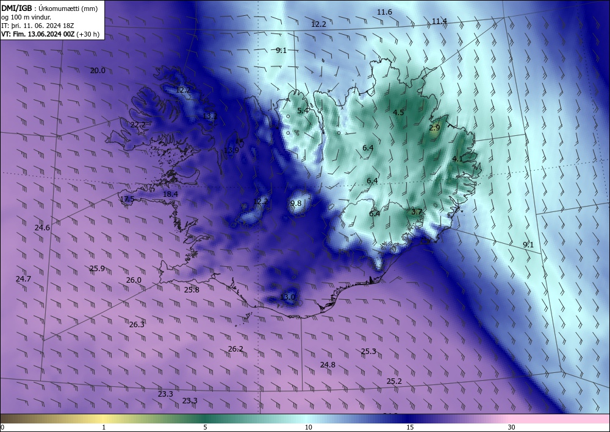
Task: Click the 9.8 value label
Action: coord(296,203)
